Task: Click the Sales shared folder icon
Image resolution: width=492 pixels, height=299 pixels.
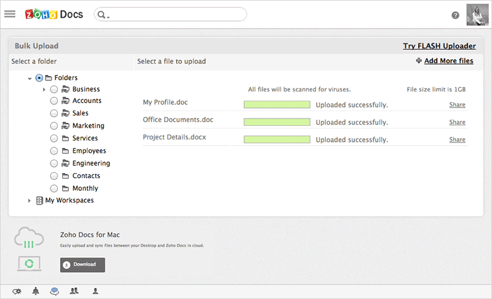Action: (x=65, y=113)
